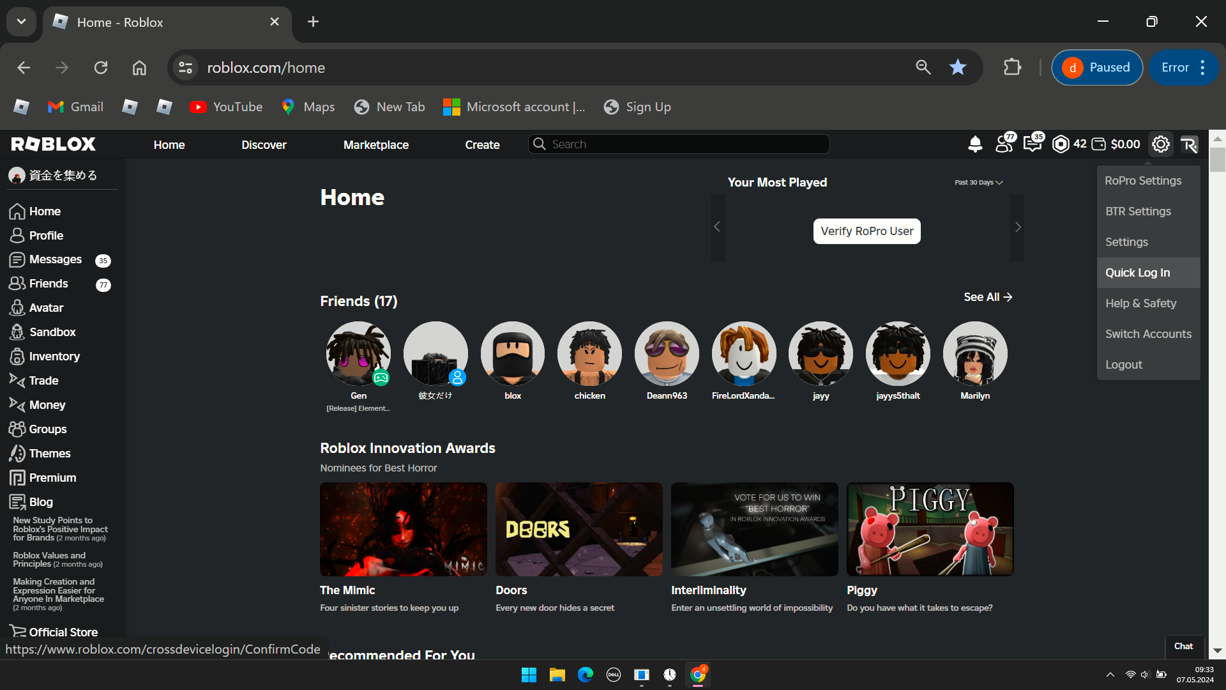Open the Chat button
This screenshot has height=690, width=1226.
tap(1183, 647)
